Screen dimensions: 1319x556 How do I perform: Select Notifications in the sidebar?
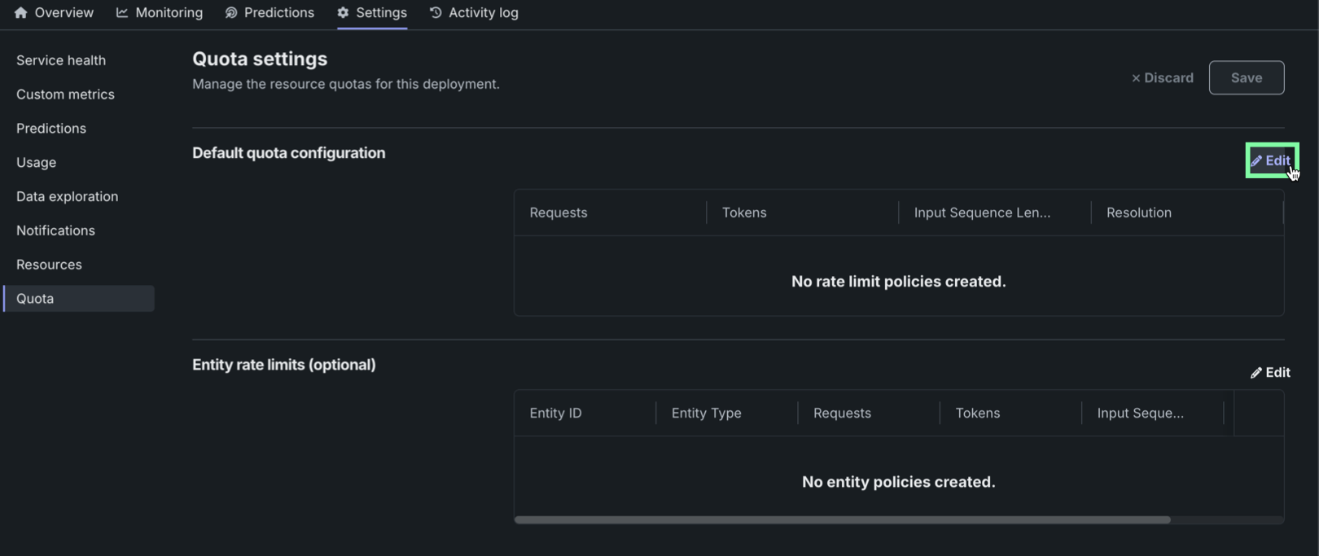pos(55,231)
